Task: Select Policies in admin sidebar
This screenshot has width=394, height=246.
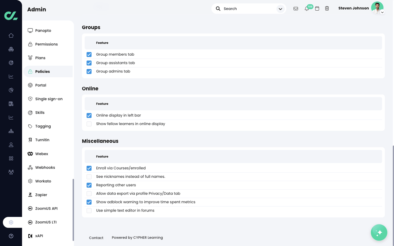Action: click(48, 71)
